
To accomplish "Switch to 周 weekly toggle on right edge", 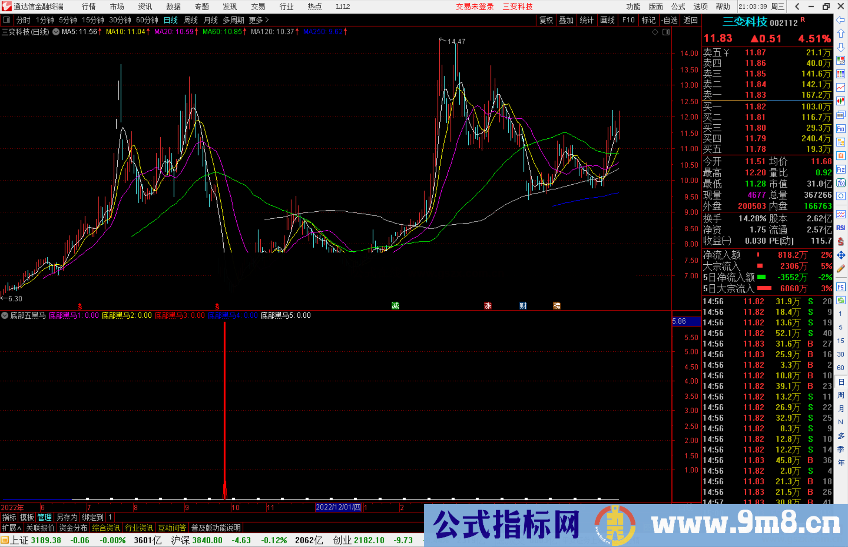I will 841,394.
